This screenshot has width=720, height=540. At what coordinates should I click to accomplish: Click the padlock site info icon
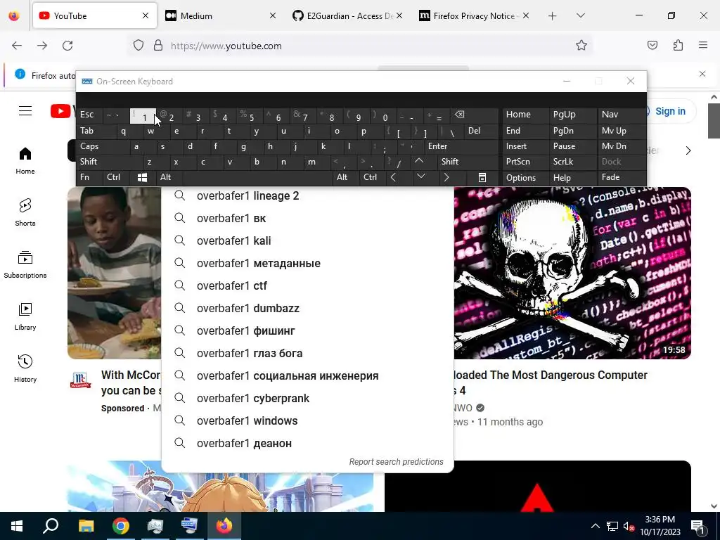158,46
